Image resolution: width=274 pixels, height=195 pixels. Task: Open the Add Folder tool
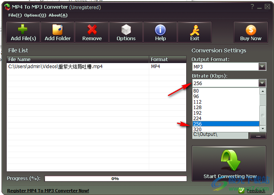tap(57, 32)
